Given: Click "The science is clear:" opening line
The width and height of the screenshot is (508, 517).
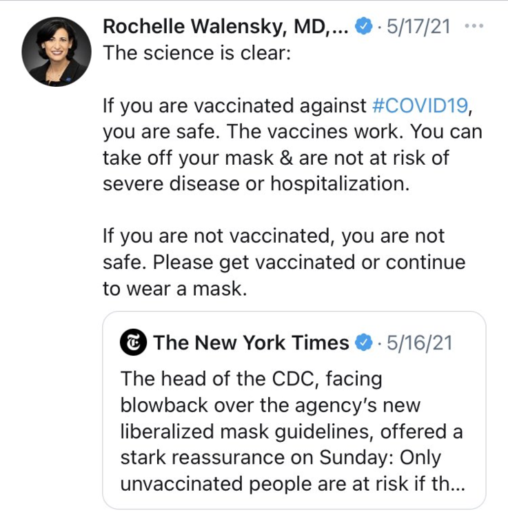Looking at the screenshot, I should (x=196, y=54).
